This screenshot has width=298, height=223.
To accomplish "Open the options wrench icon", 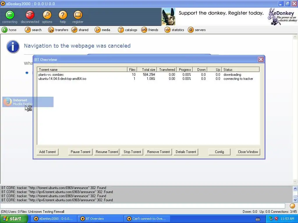I will click(x=47, y=15).
